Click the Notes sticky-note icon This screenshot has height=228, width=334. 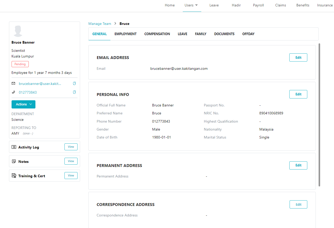click(x=14, y=161)
